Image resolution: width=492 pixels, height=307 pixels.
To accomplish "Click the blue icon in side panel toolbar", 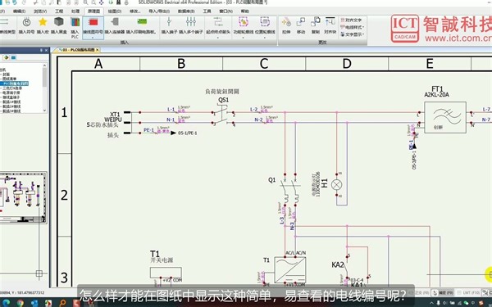I will click(x=13, y=57).
